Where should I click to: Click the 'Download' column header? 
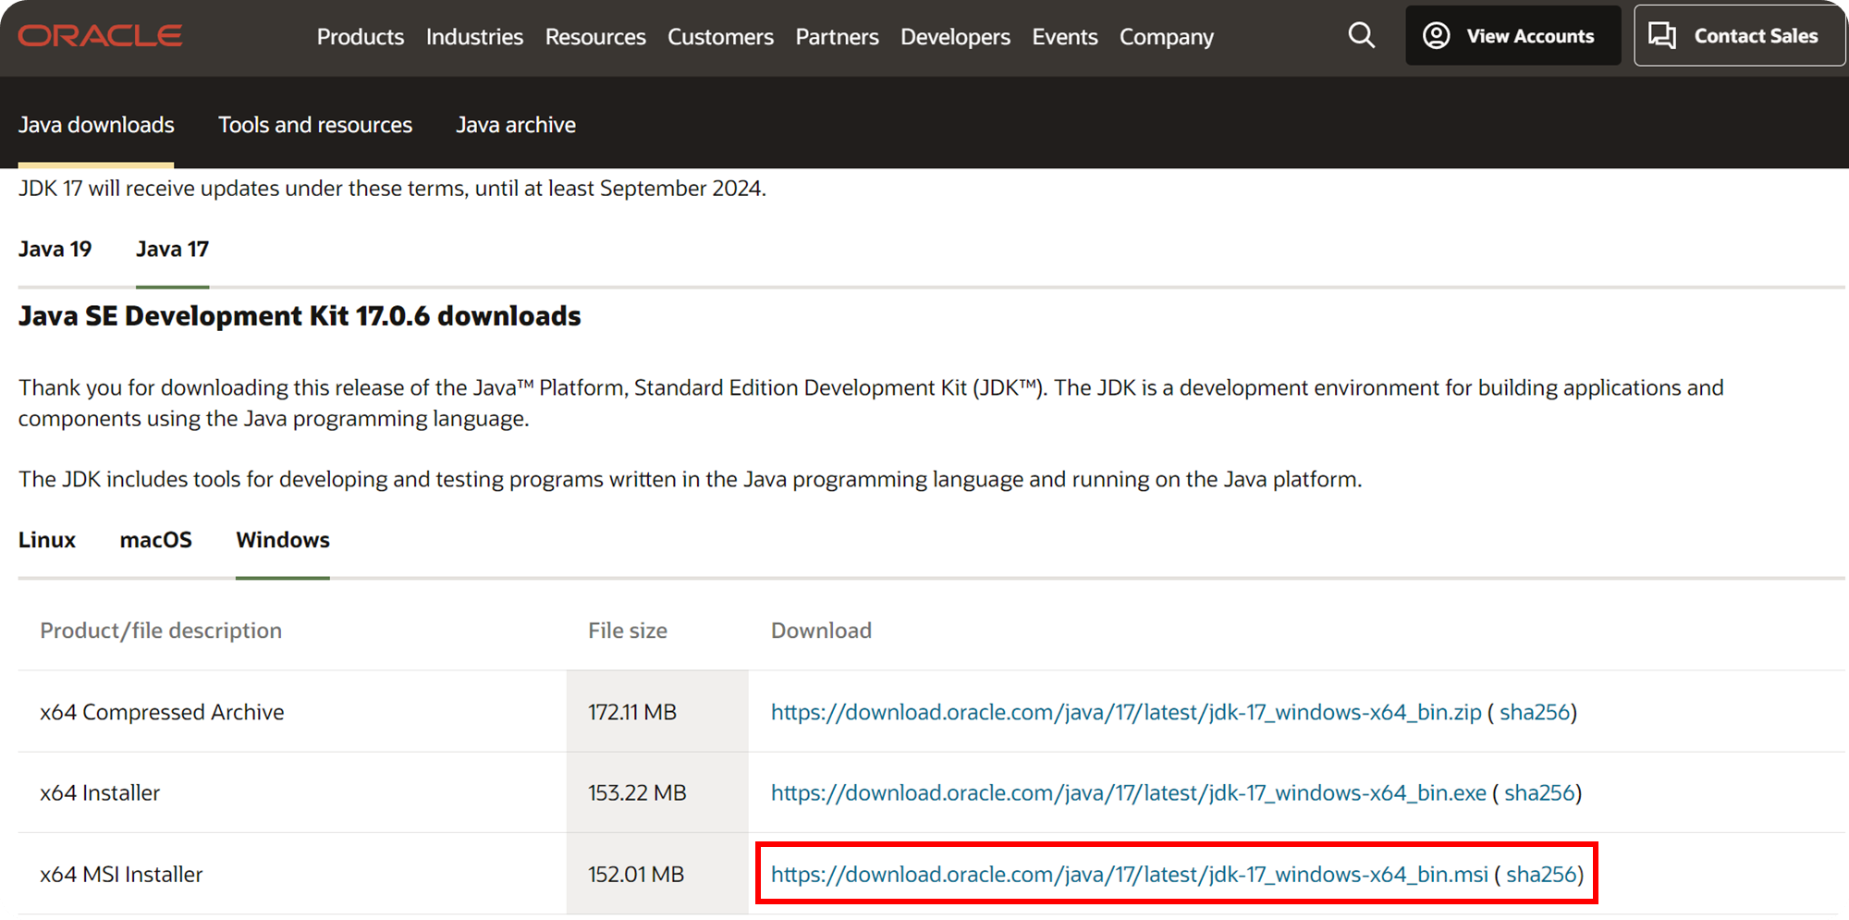coord(821,631)
